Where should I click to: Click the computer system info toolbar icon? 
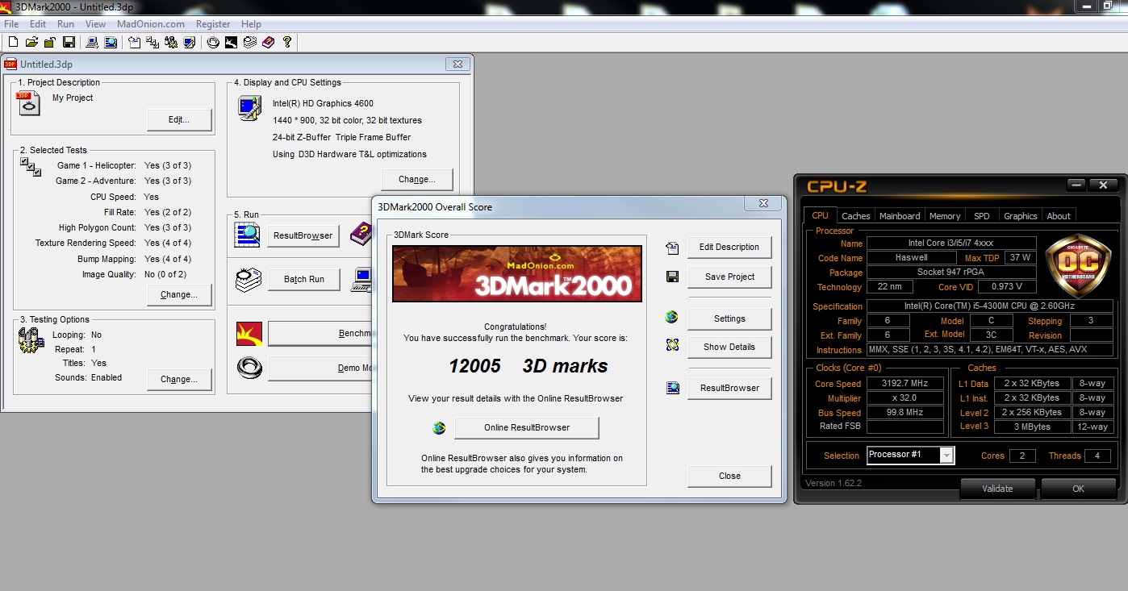coord(92,42)
